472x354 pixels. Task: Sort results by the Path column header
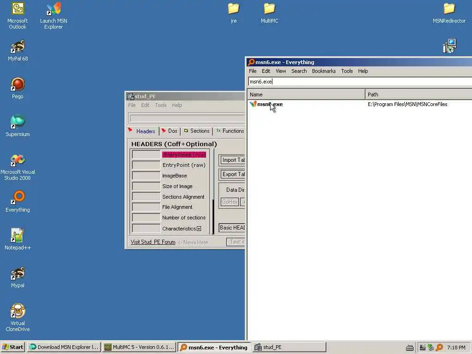click(419, 94)
